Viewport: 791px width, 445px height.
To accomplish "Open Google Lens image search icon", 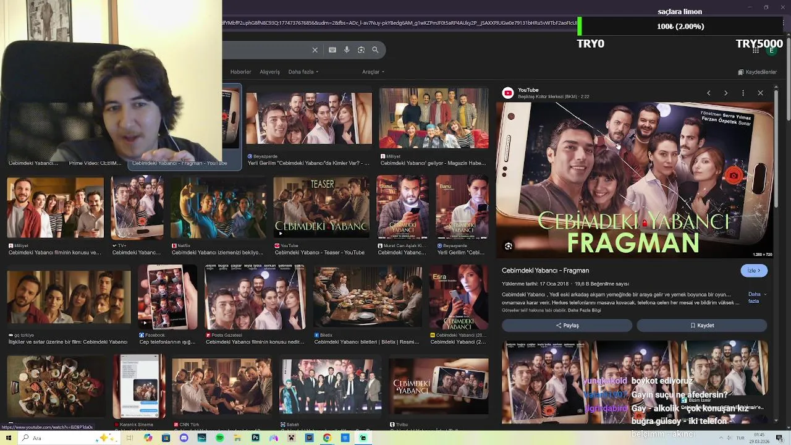I will point(361,50).
